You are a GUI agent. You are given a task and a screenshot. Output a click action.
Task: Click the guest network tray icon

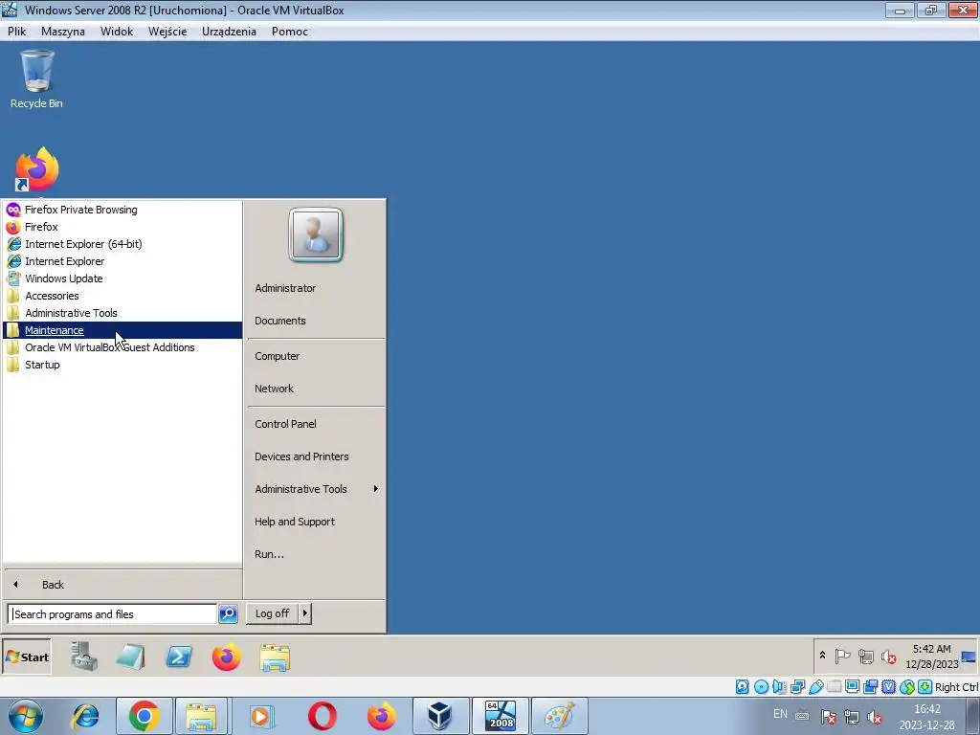(x=865, y=657)
